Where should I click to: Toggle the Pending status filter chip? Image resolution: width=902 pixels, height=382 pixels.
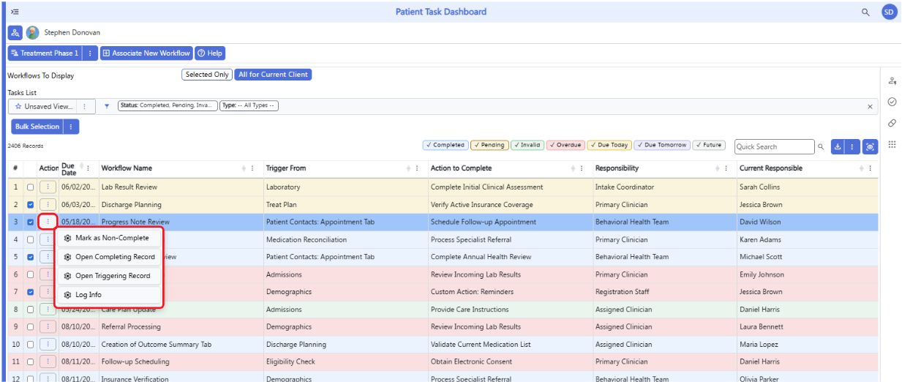click(490, 145)
